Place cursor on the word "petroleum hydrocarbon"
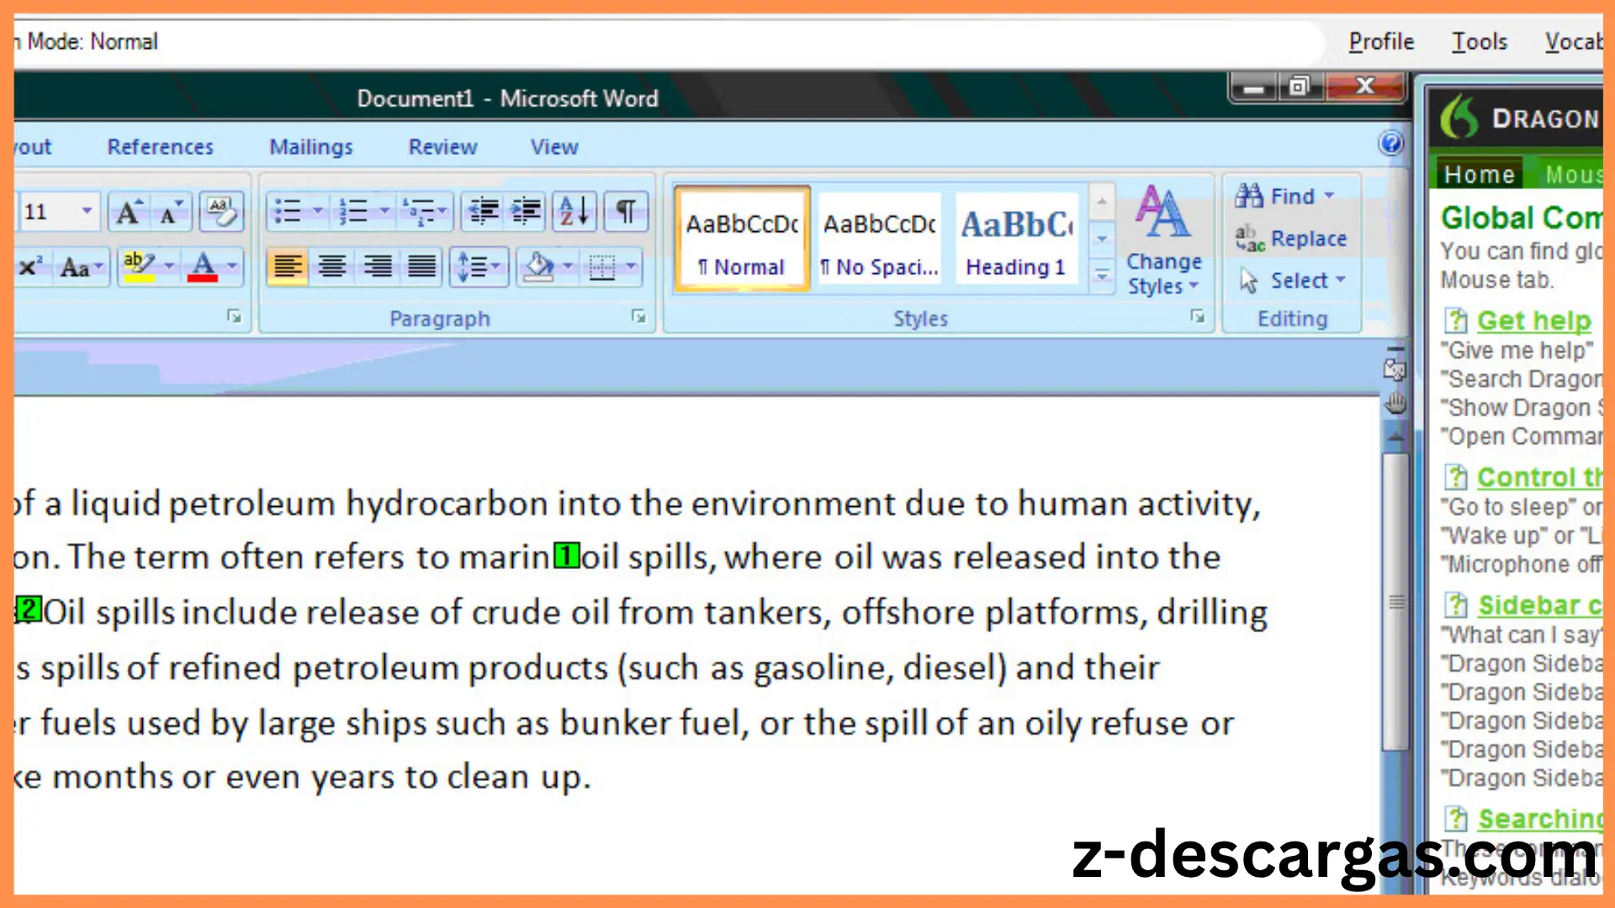The image size is (1615, 908). click(358, 504)
